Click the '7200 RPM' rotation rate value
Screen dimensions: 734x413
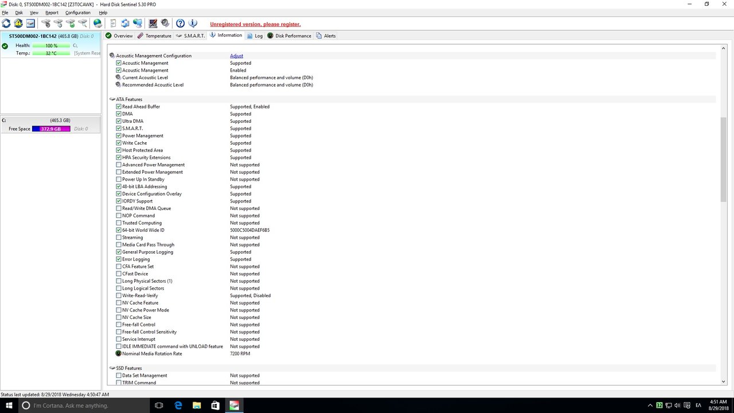[x=240, y=354]
